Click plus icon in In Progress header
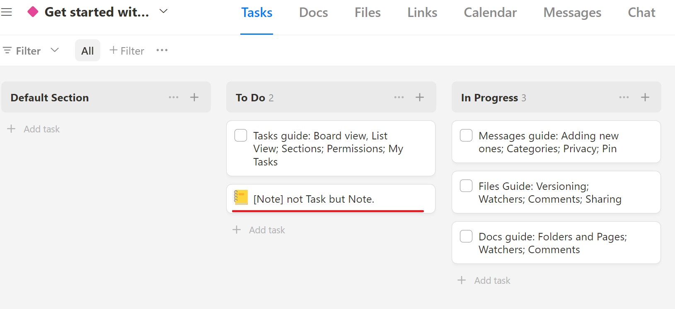675x309 pixels. [645, 97]
